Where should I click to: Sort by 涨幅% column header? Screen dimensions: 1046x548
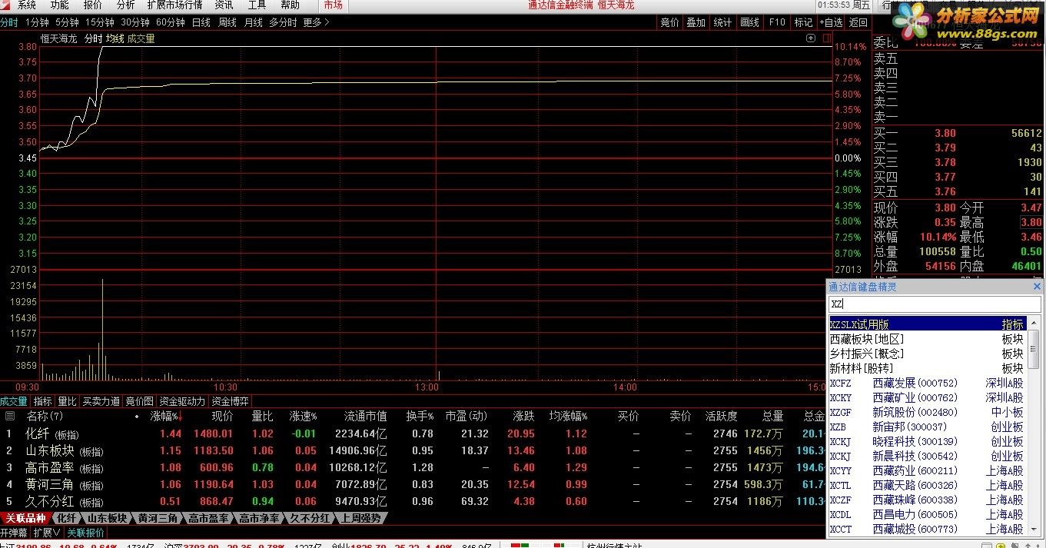coord(165,416)
